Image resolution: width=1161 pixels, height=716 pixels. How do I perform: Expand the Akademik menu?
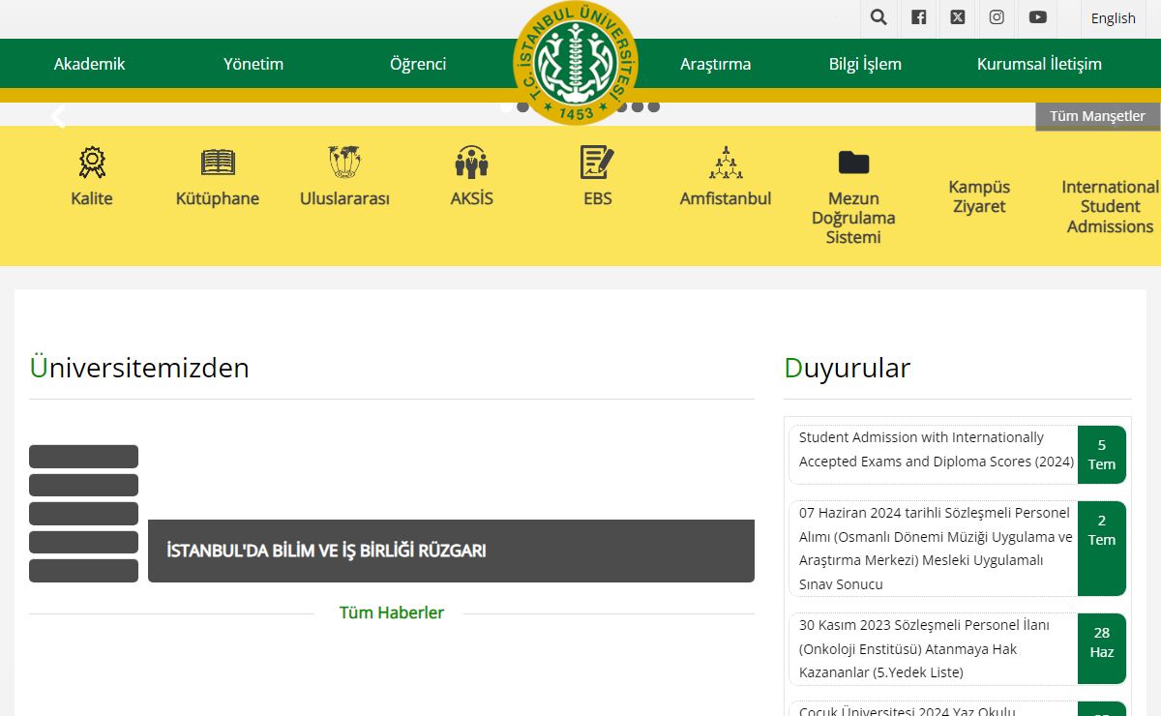tap(89, 64)
